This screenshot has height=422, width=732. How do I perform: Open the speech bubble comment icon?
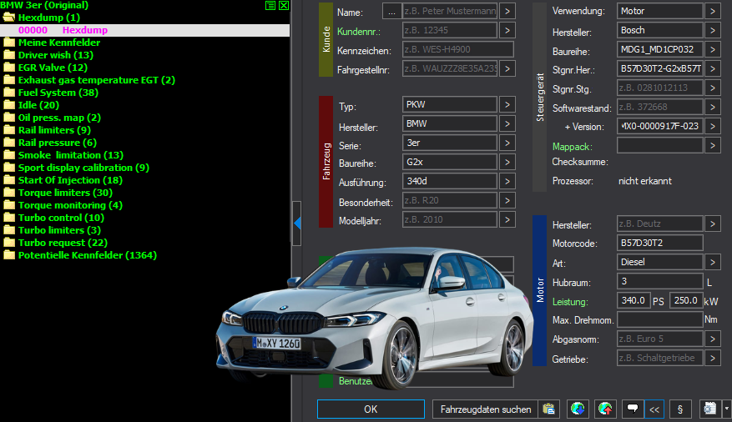point(633,409)
